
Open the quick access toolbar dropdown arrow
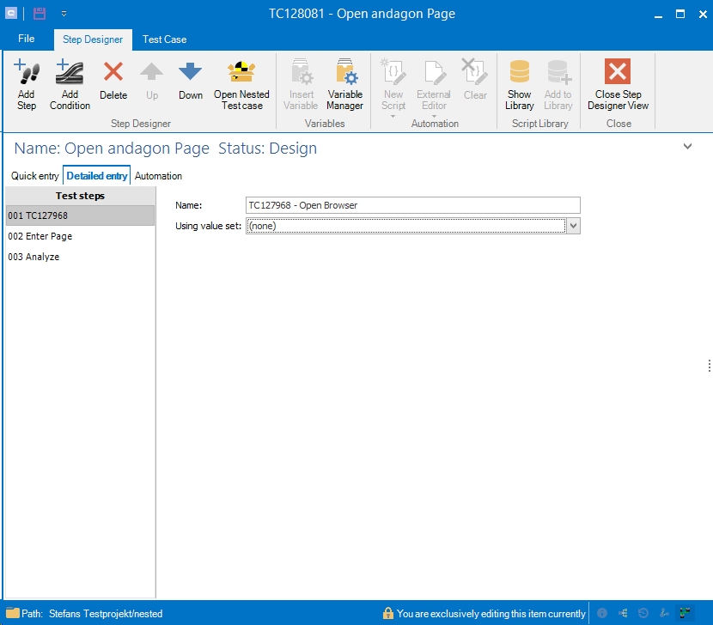pyautogui.click(x=64, y=14)
